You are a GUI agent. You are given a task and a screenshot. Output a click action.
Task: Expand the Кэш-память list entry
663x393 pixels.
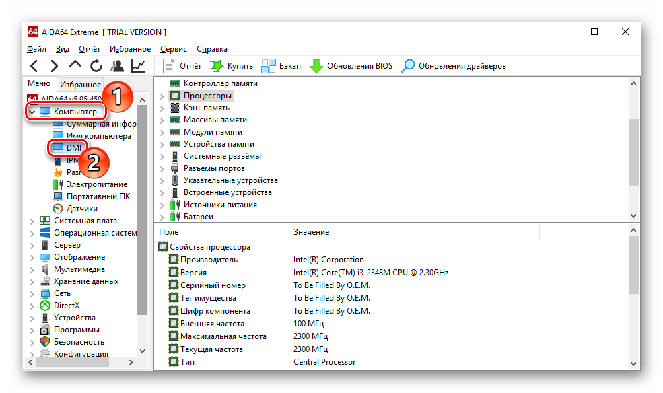[162, 108]
